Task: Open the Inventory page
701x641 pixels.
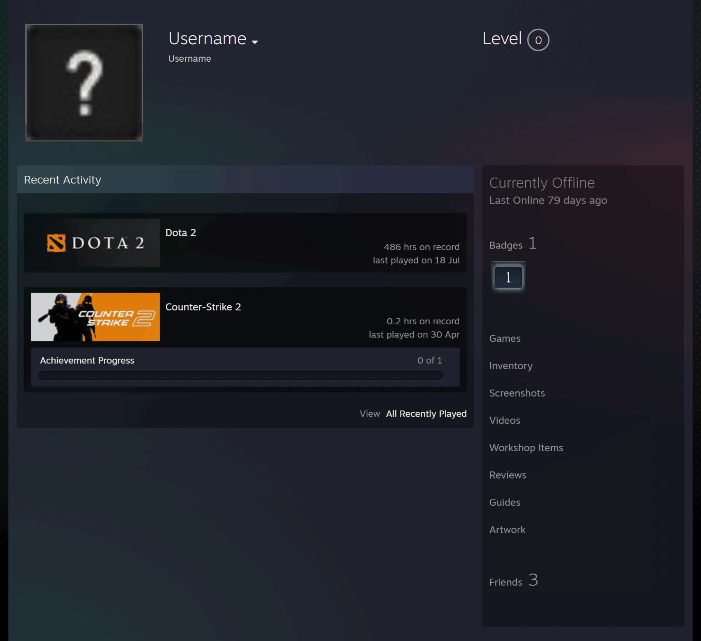Action: [x=511, y=366]
